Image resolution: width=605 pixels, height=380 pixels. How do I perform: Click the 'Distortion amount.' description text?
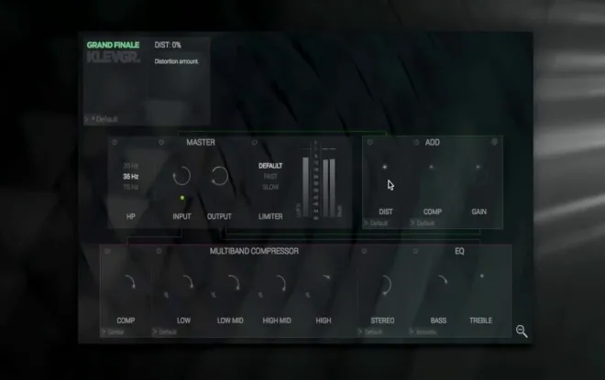click(176, 61)
